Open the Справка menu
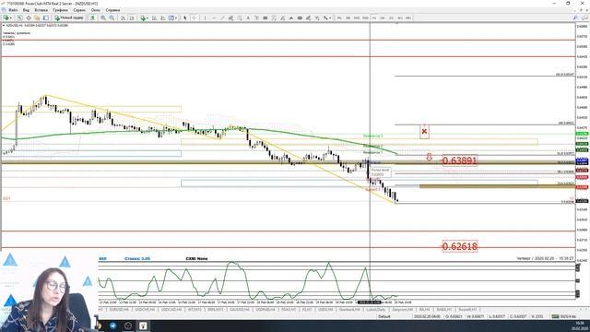 coord(112,10)
